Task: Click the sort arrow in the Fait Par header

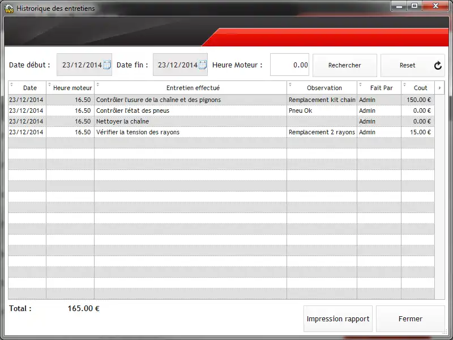Action: click(360, 84)
